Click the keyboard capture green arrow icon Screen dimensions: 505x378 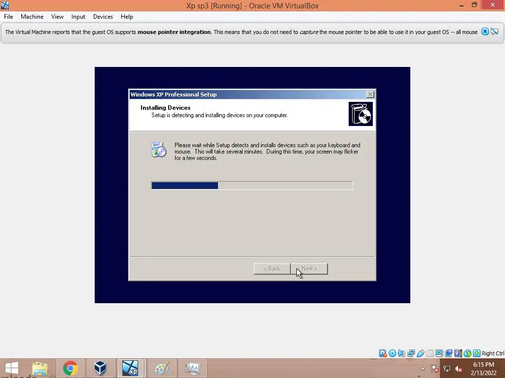(x=477, y=353)
